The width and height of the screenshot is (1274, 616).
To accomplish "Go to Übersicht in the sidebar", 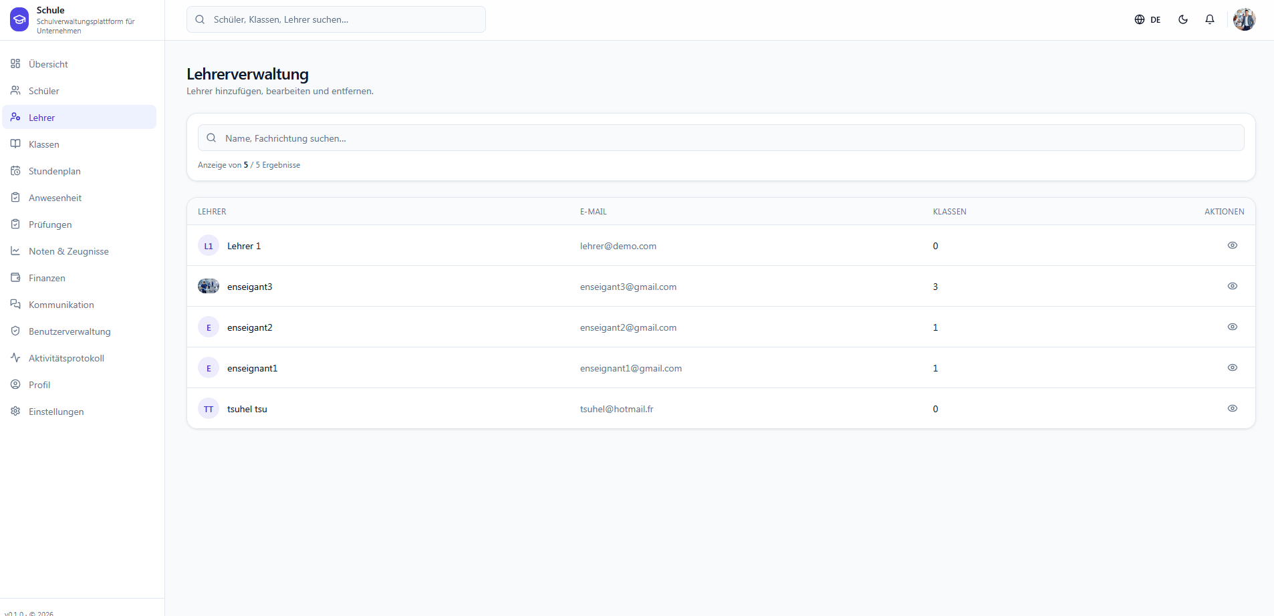I will click(x=80, y=63).
